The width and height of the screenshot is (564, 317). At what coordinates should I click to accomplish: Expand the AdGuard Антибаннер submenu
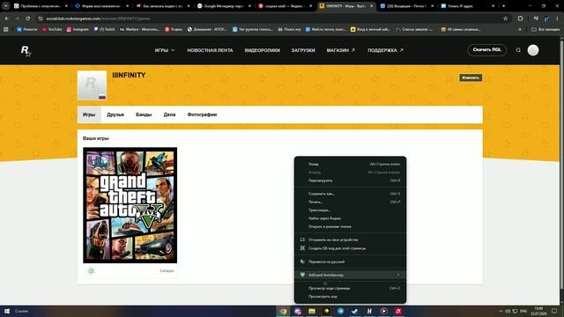(351, 275)
